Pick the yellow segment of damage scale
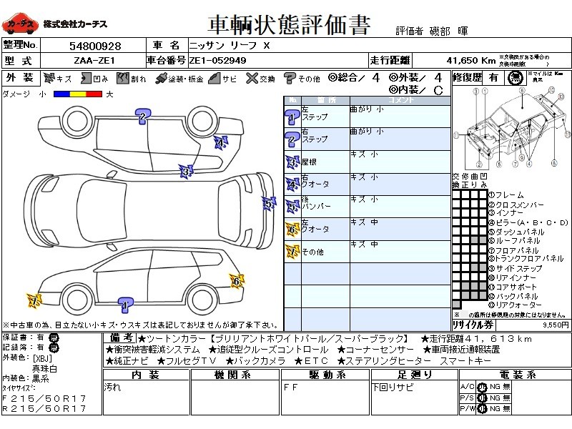Image resolution: width=572 pixels, height=429 pixels. [x=78, y=94]
